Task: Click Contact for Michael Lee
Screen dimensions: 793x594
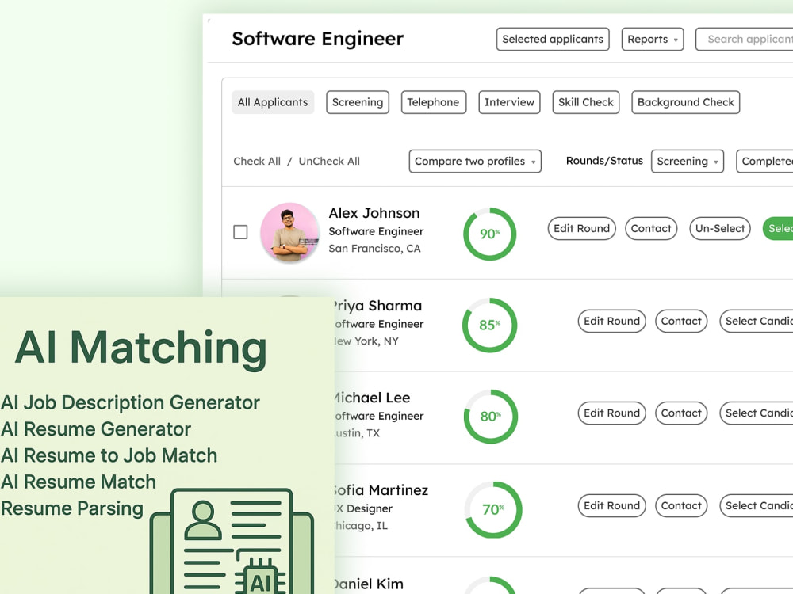Action: (x=681, y=413)
